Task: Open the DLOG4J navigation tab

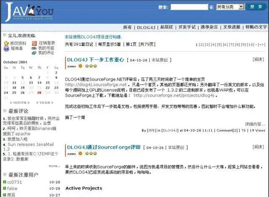Action: tap(146, 27)
